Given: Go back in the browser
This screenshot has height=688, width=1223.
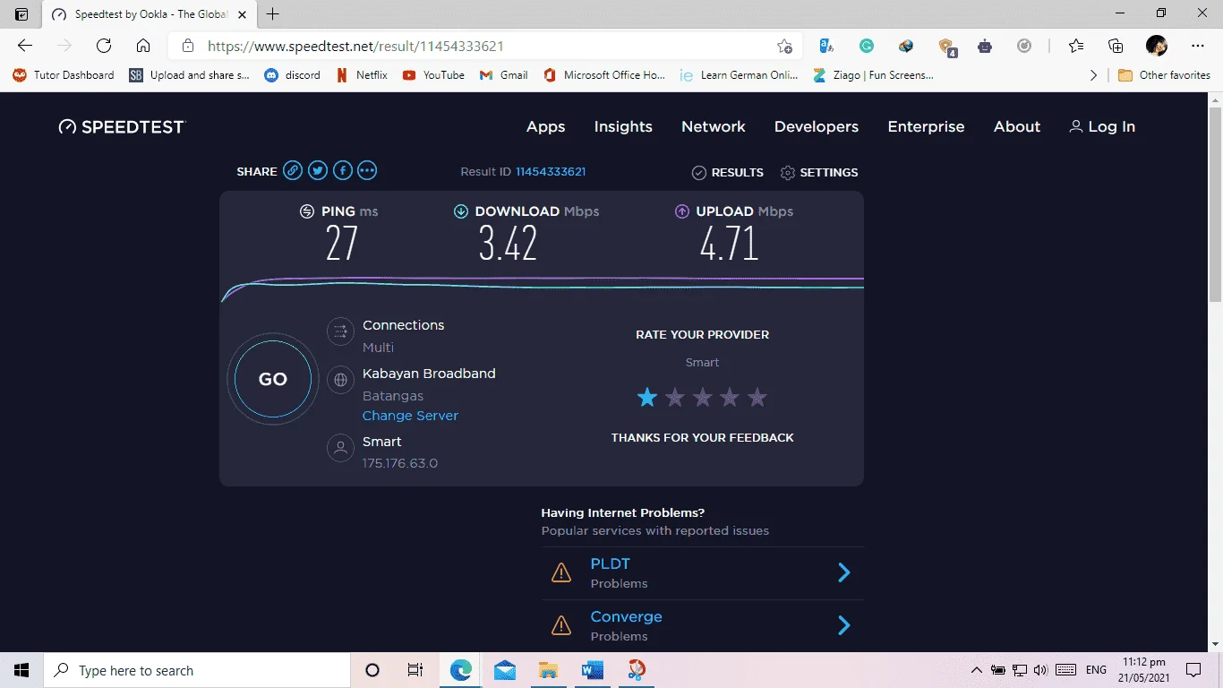Looking at the screenshot, I should pos(25,46).
